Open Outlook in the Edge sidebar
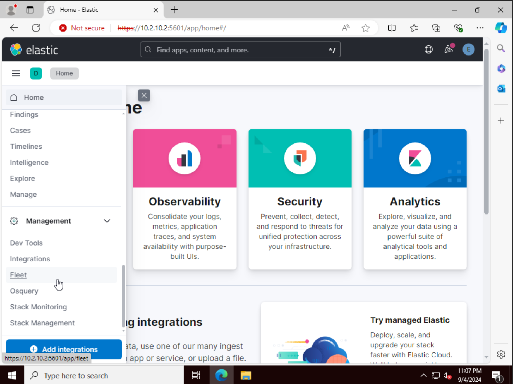 [x=501, y=89]
